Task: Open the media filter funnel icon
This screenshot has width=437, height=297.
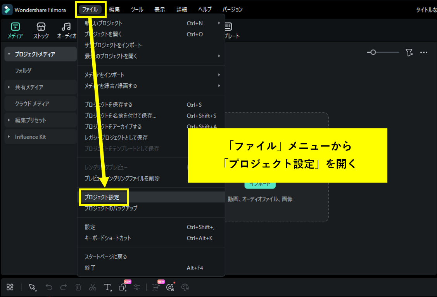Action: [409, 52]
